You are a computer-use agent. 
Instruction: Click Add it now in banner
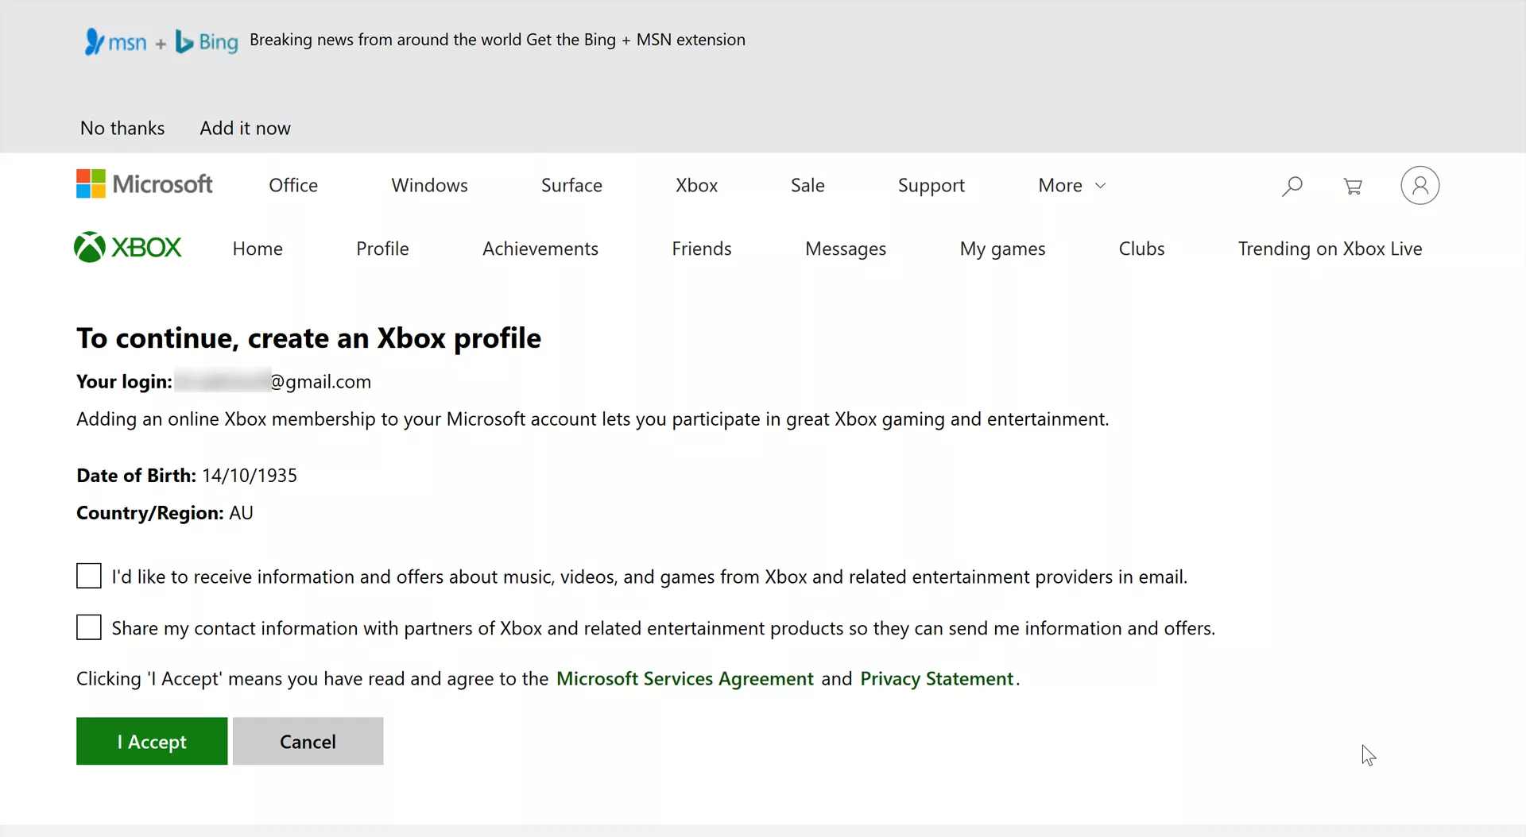245,128
